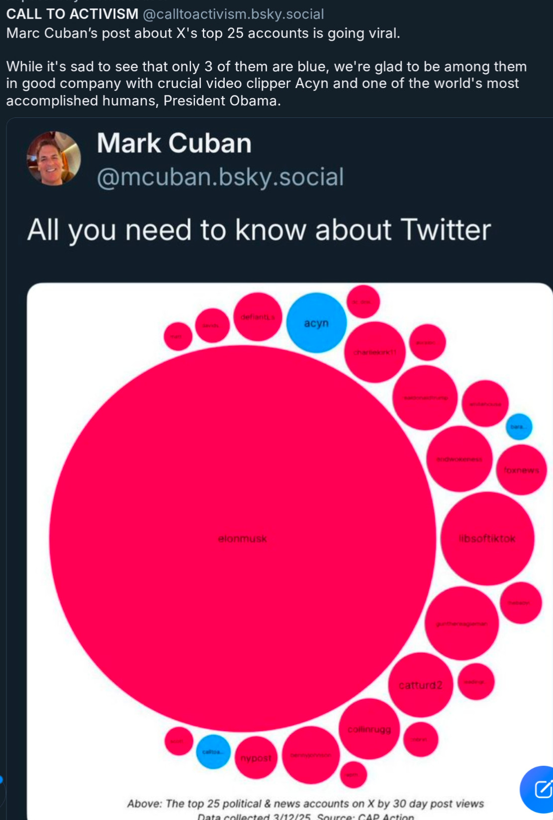Open the @mcuban.bsky.social handle in the image
Image resolution: width=553 pixels, height=820 pixels.
(220, 178)
